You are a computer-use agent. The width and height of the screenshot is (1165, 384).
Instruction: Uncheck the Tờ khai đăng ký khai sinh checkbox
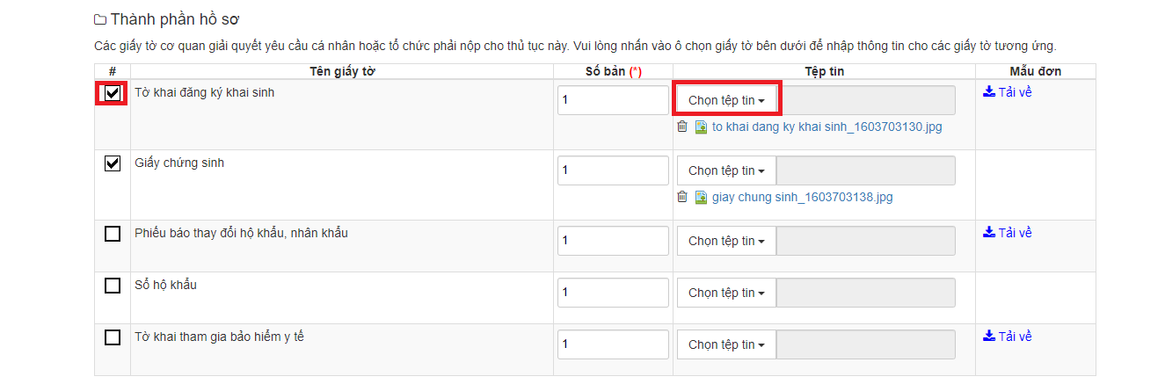coord(113,93)
